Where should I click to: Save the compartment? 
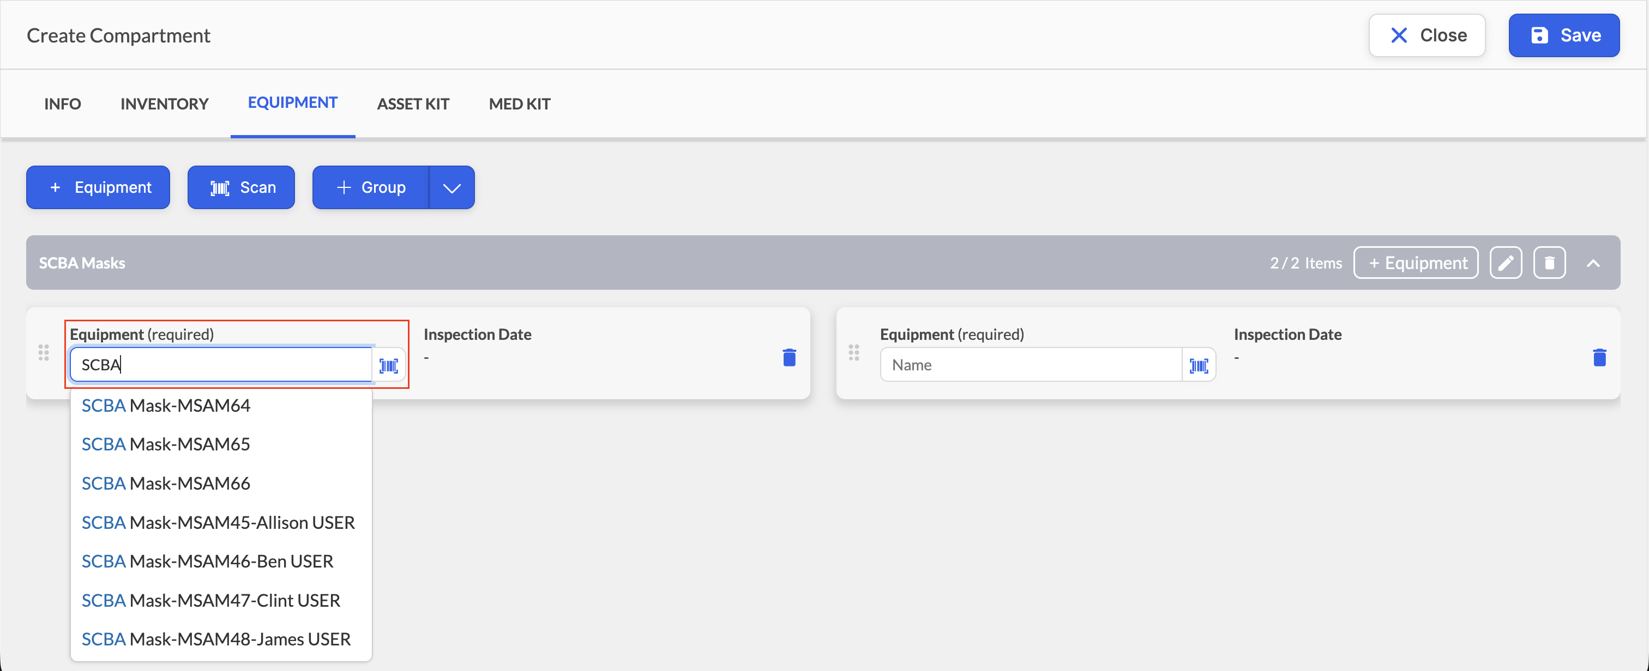point(1564,35)
